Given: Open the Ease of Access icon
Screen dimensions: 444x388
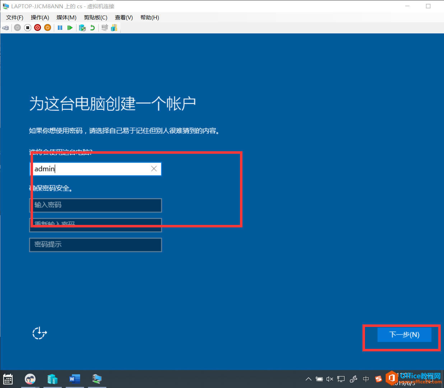Looking at the screenshot, I should 40,333.
